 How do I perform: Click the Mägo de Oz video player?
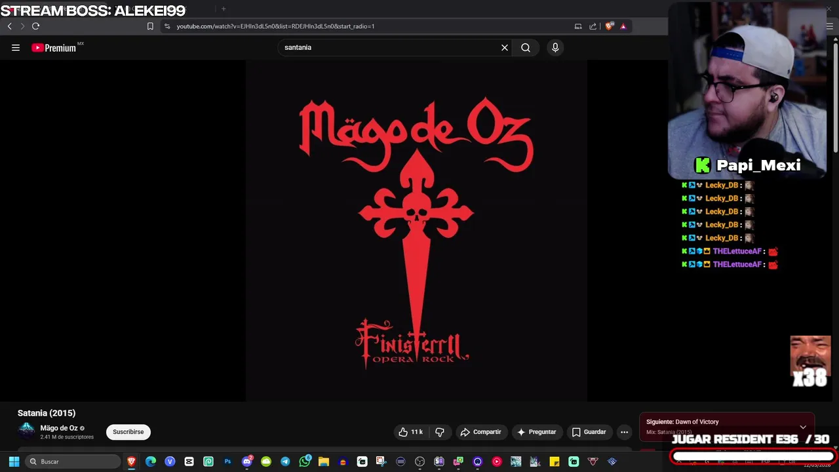(416, 231)
